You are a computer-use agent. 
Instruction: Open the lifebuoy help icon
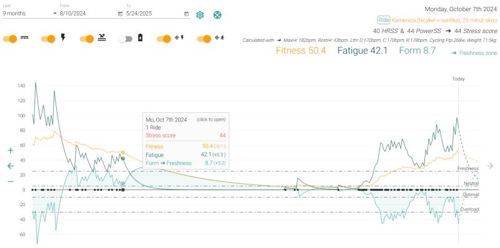click(217, 14)
